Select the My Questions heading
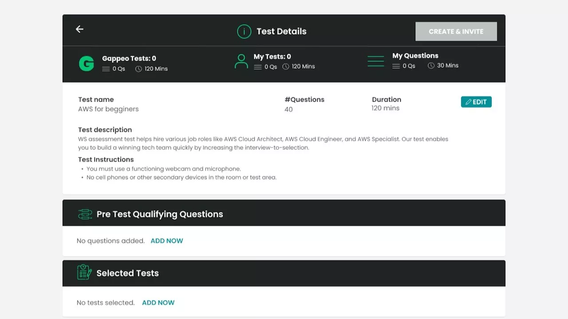The height and width of the screenshot is (319, 568). click(415, 56)
